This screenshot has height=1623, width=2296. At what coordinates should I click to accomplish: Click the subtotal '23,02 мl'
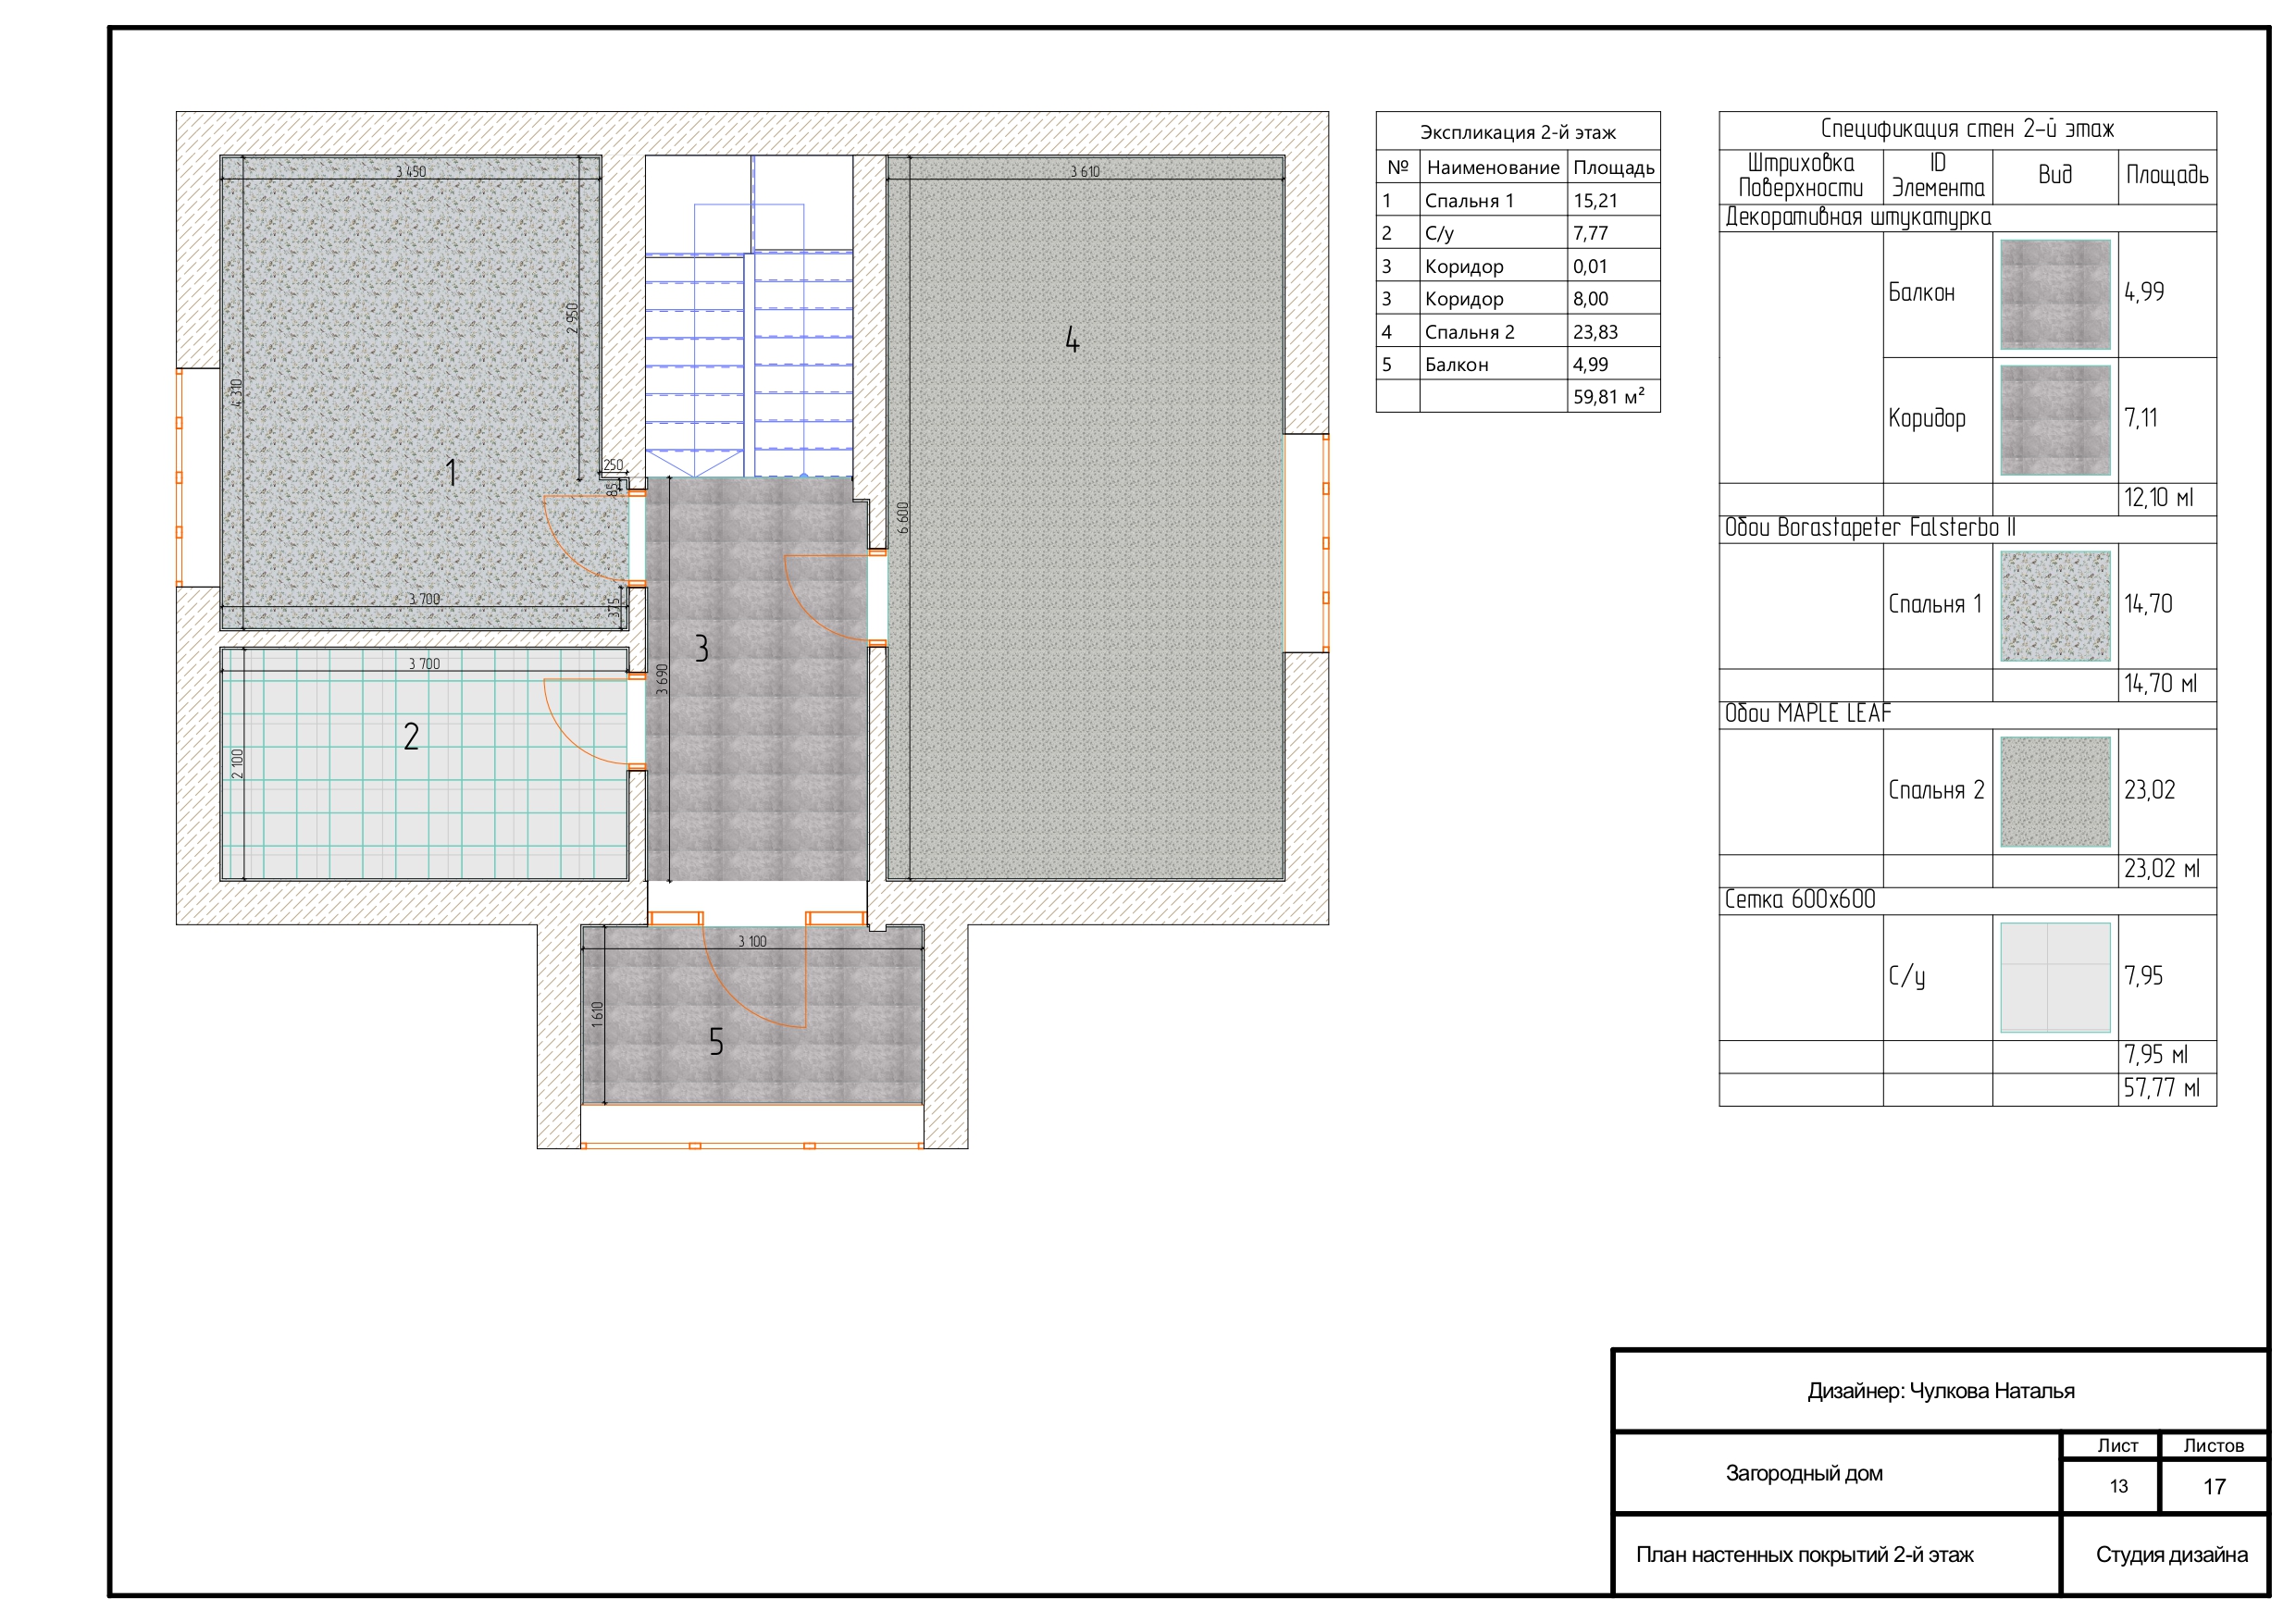click(x=2162, y=869)
